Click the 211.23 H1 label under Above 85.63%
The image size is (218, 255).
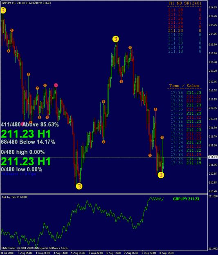tap(26, 134)
